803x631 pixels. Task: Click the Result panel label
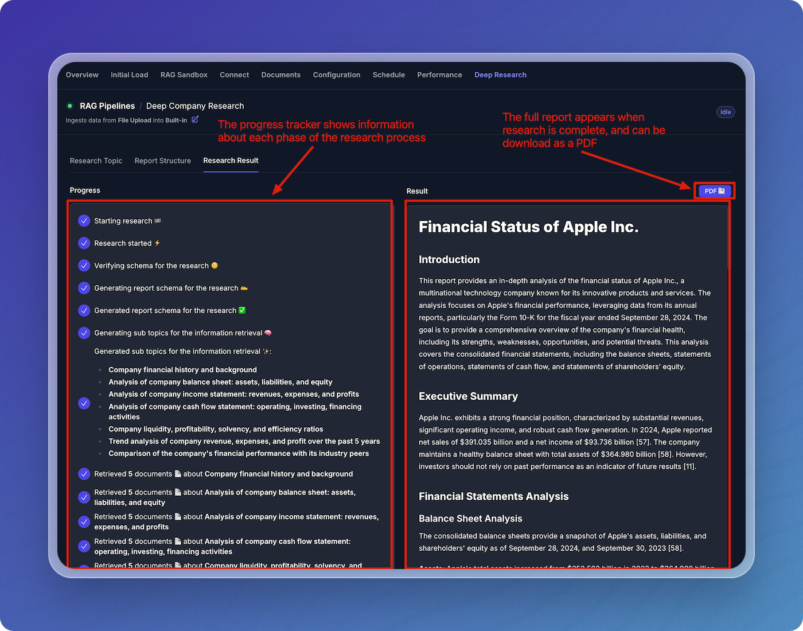click(x=417, y=191)
